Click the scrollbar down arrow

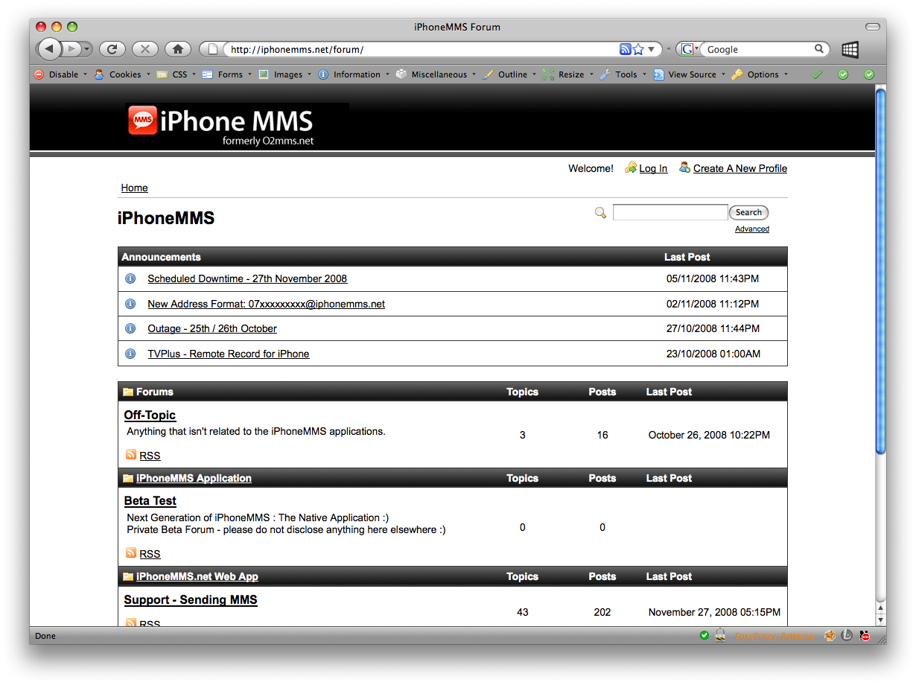coord(880,619)
